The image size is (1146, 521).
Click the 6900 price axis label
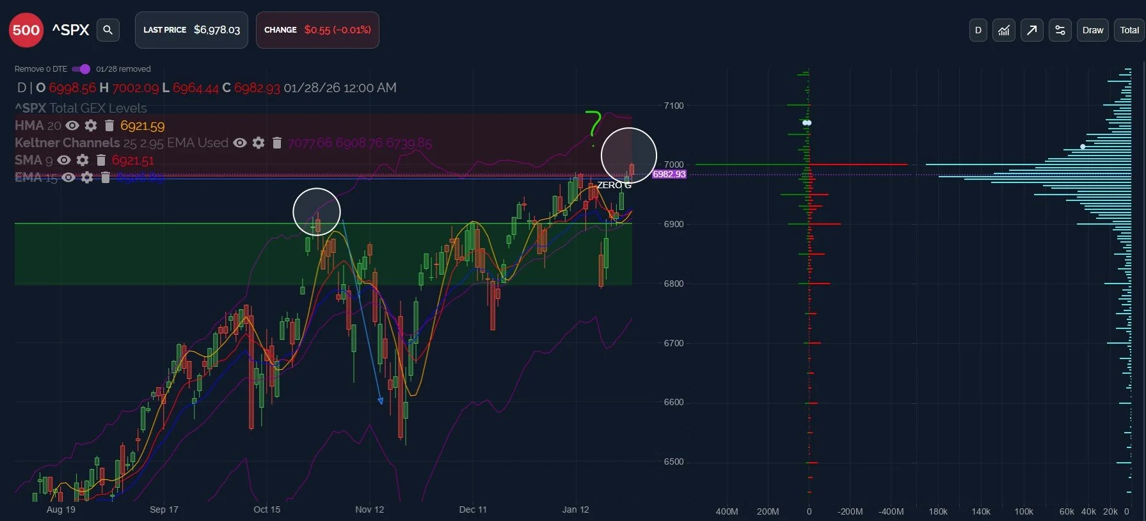coord(674,224)
